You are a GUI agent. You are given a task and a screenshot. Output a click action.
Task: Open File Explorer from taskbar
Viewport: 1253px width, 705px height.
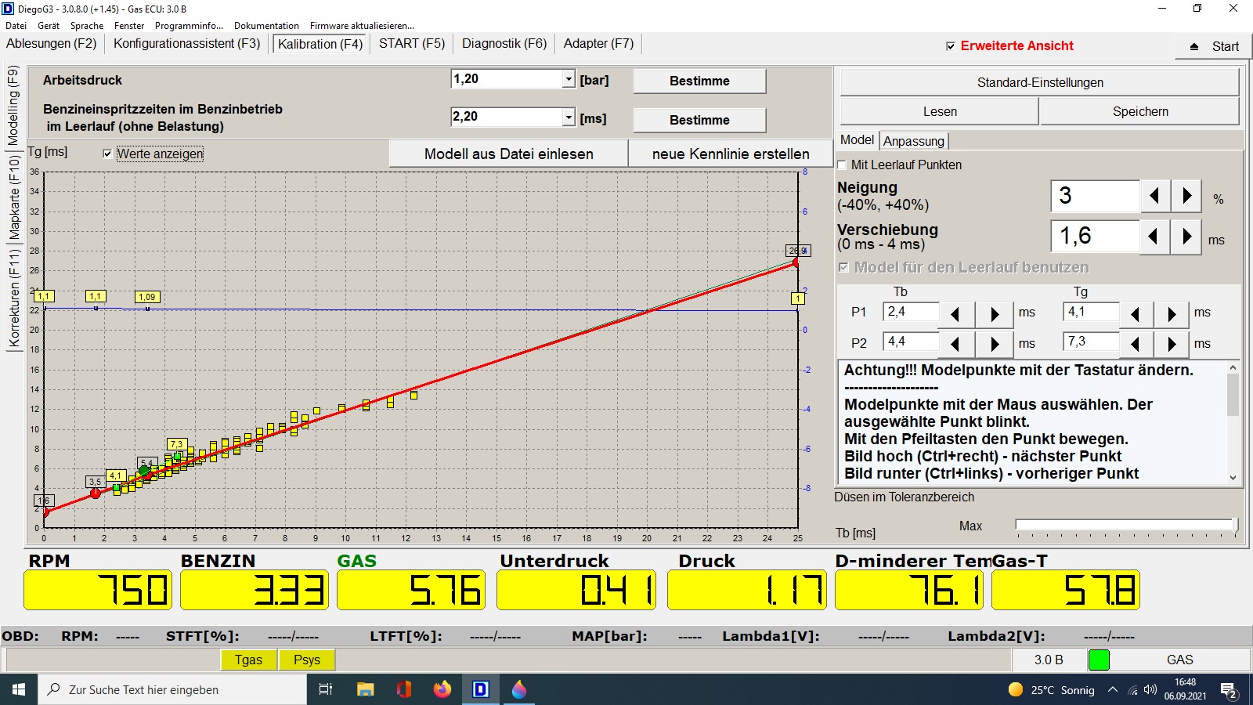(x=365, y=689)
